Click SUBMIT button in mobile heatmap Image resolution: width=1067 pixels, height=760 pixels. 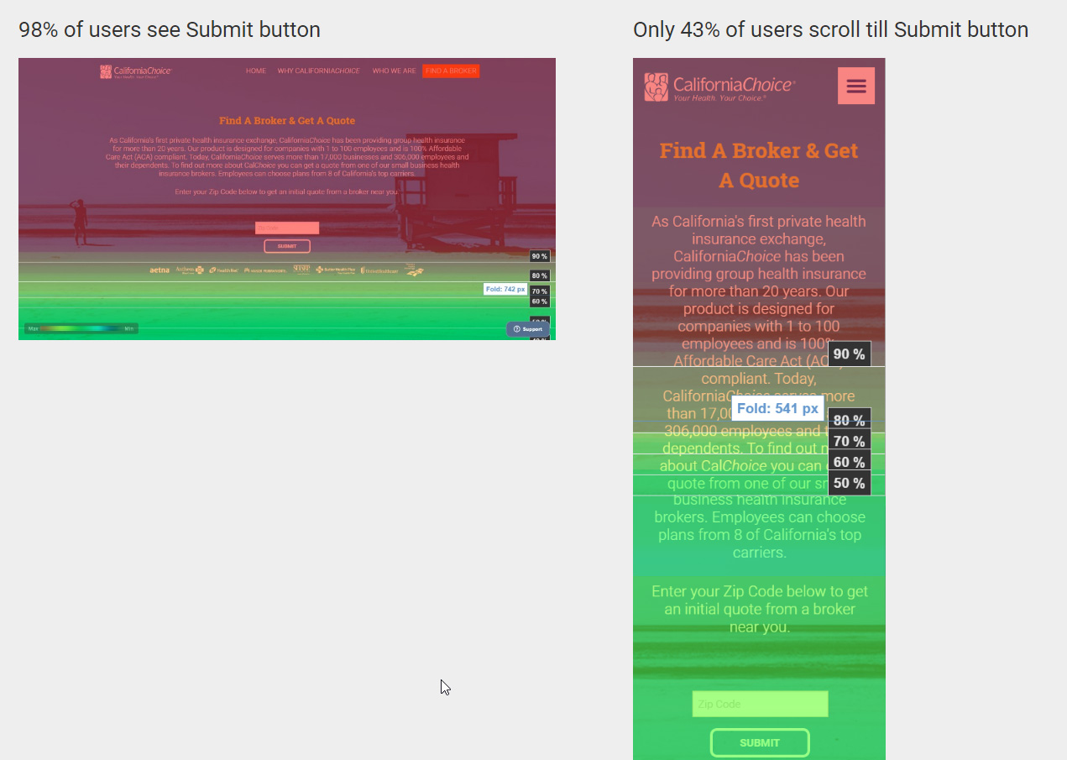760,742
